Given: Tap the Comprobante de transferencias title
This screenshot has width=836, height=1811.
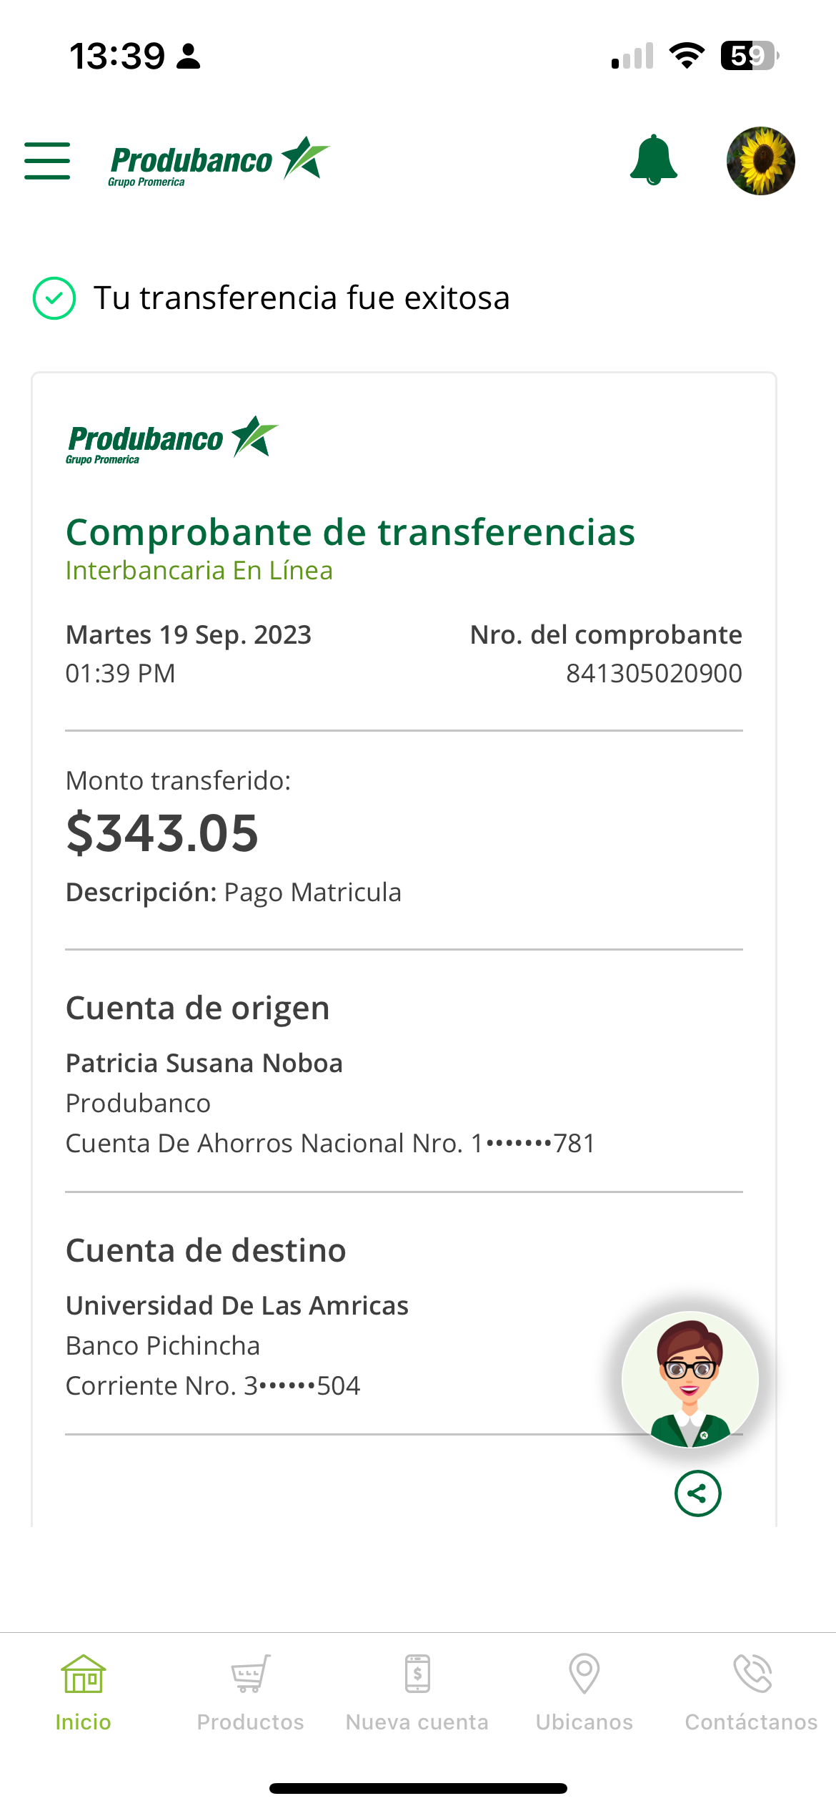Looking at the screenshot, I should 350,532.
